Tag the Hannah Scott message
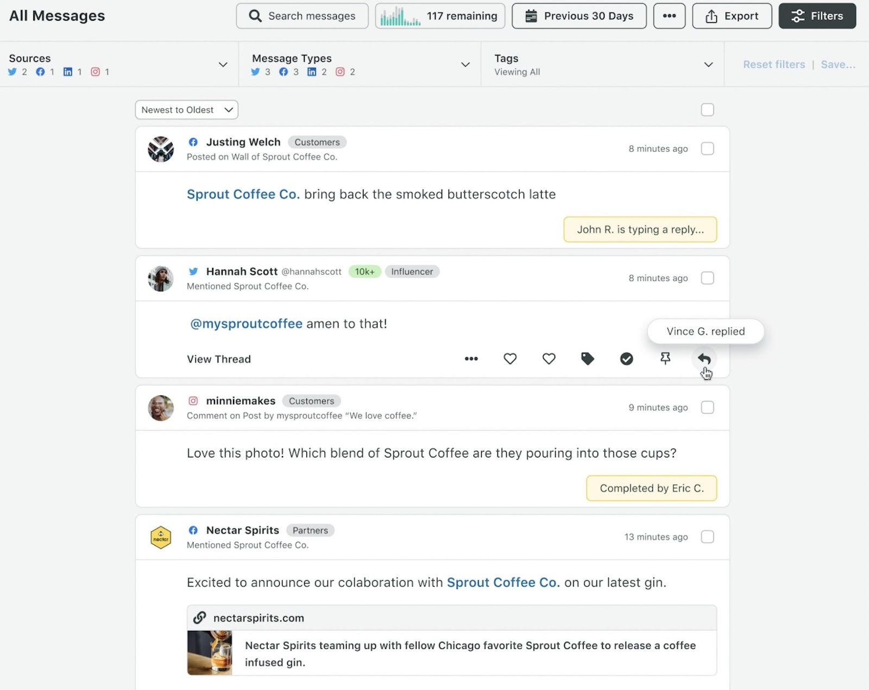This screenshot has width=869, height=690. (588, 359)
